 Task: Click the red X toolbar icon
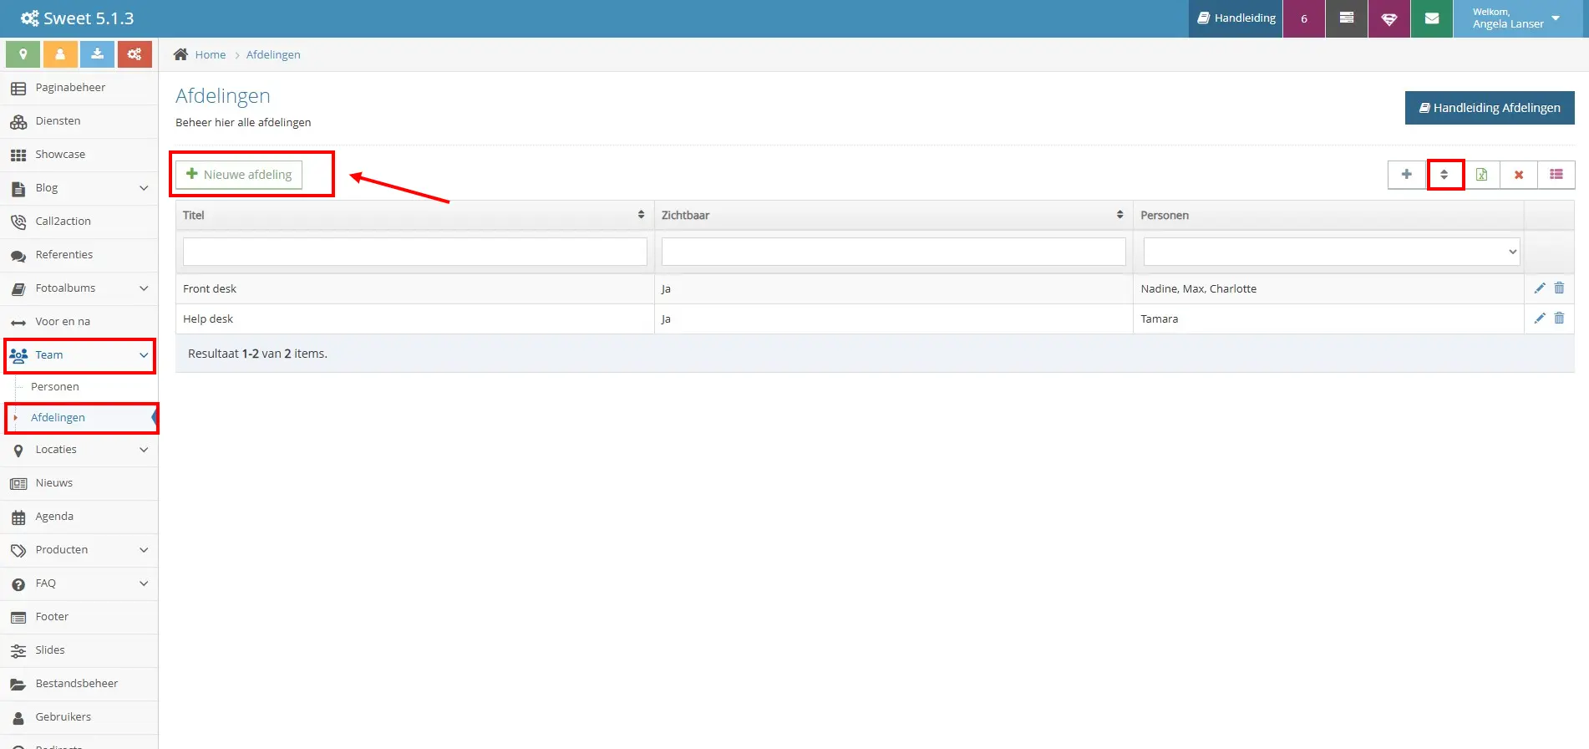[1519, 175]
